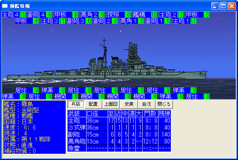
Task: Click the 140 remaining ammo cell
Action: click(165, 134)
